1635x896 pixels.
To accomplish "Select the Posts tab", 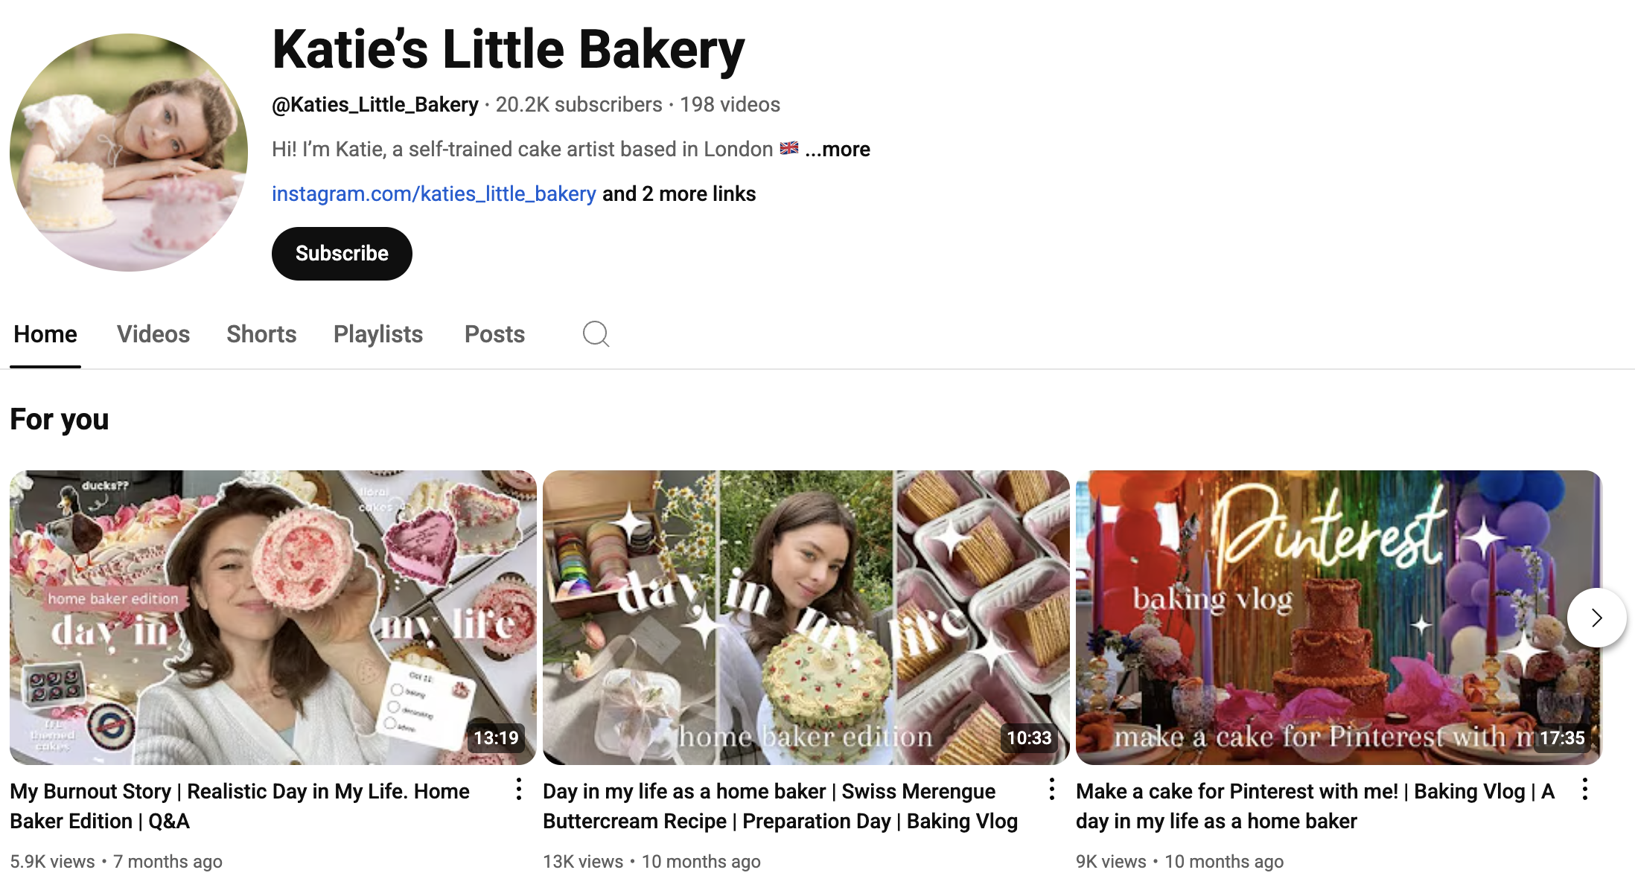I will pyautogui.click(x=494, y=334).
